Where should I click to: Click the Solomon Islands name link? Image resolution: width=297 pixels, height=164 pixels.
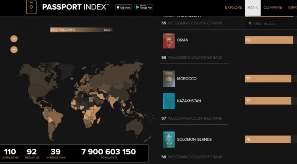[x=194, y=140]
